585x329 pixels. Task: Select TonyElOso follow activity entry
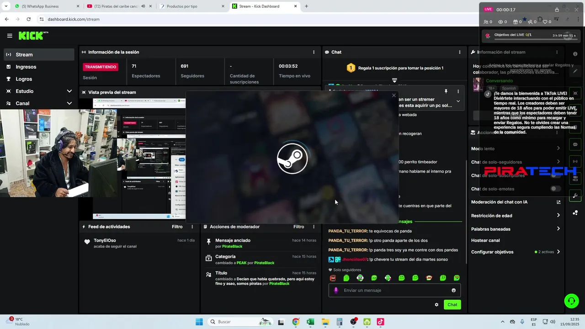(139, 243)
